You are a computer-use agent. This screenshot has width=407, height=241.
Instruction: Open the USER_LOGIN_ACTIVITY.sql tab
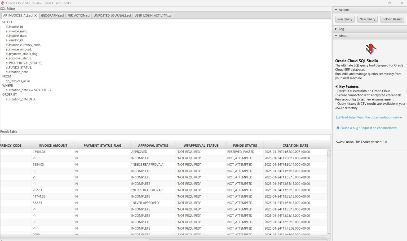(153, 15)
